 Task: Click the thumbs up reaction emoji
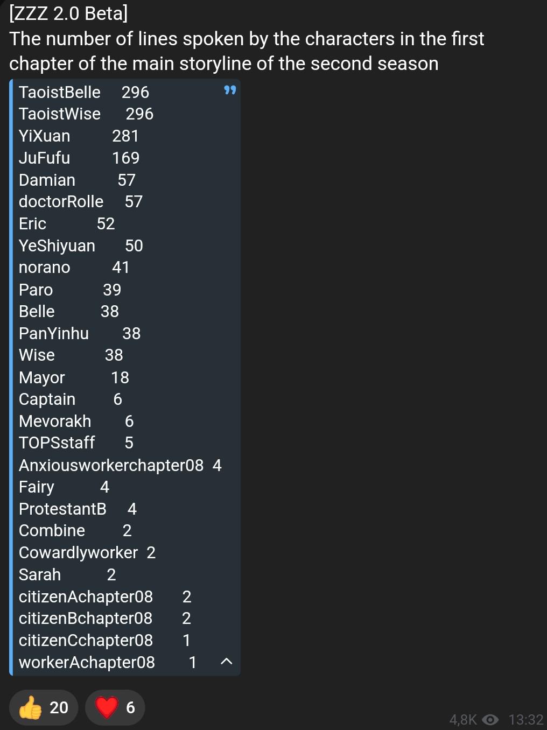tap(30, 707)
